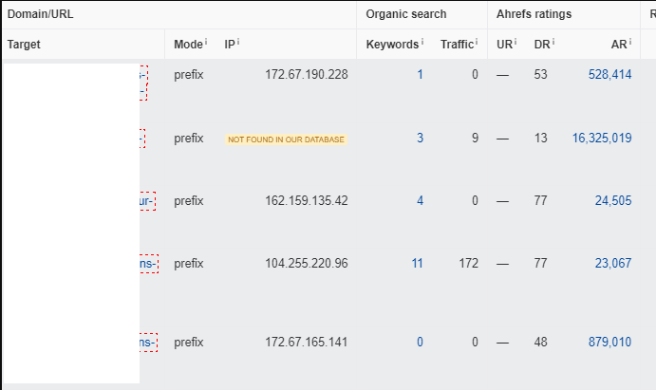Open the 23,067 AR link
The height and width of the screenshot is (390, 656).
pos(613,264)
